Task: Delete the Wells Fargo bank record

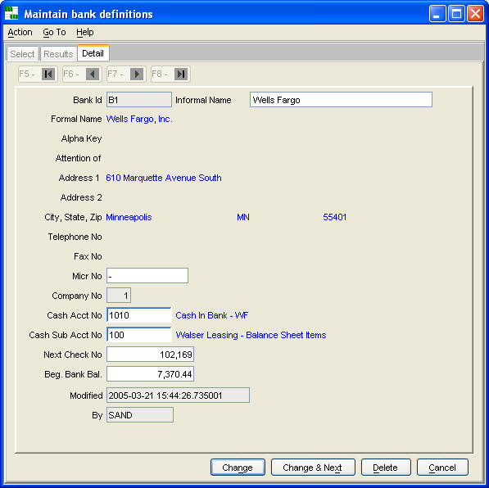Action: pos(386,467)
